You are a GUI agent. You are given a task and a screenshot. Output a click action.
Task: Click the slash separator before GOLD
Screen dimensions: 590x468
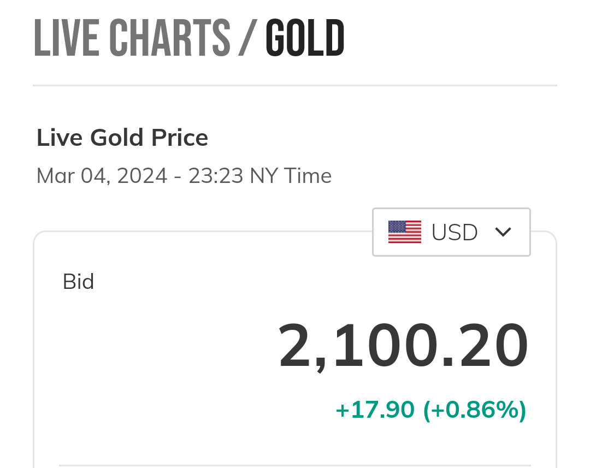tap(247, 38)
